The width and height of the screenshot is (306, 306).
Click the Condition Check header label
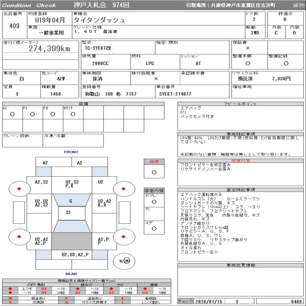(x=29, y=5)
